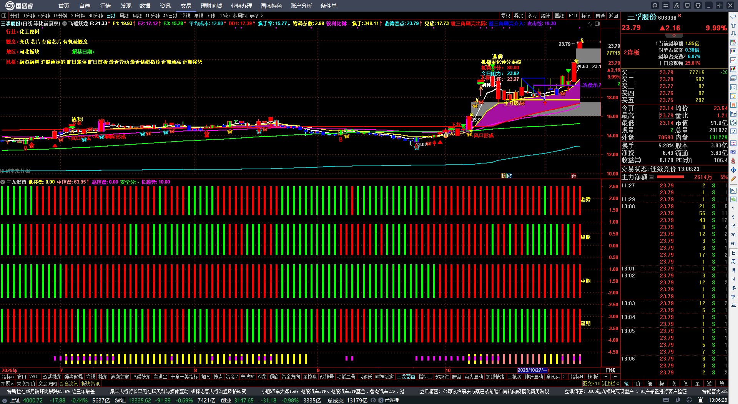The image size is (738, 404).
Task: Toggle the 画线 drawing line mode
Action: coord(559,16)
